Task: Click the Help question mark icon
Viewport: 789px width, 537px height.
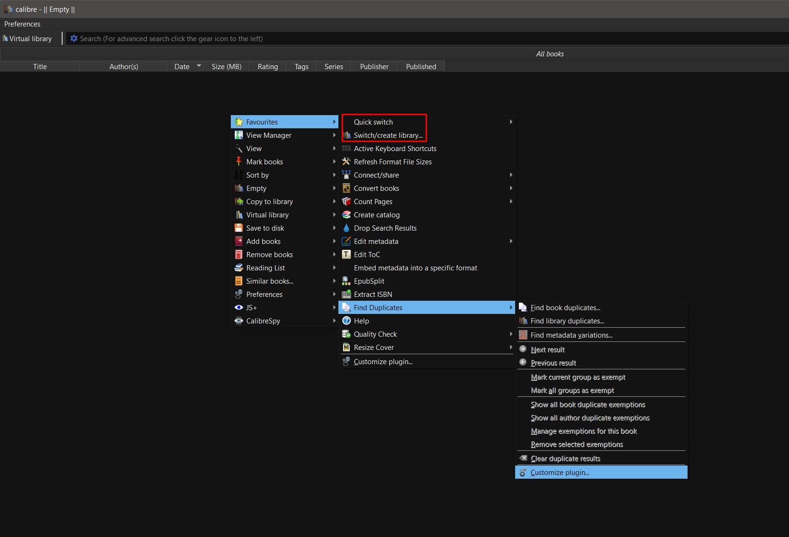Action: click(x=346, y=321)
